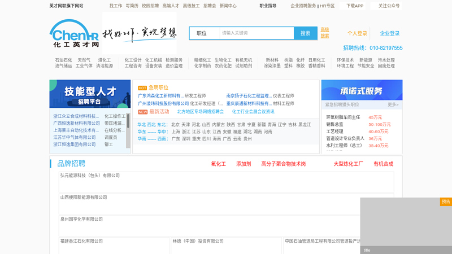Open 北方地区专场网络招聘会 link
452x254 pixels.
coord(201,112)
